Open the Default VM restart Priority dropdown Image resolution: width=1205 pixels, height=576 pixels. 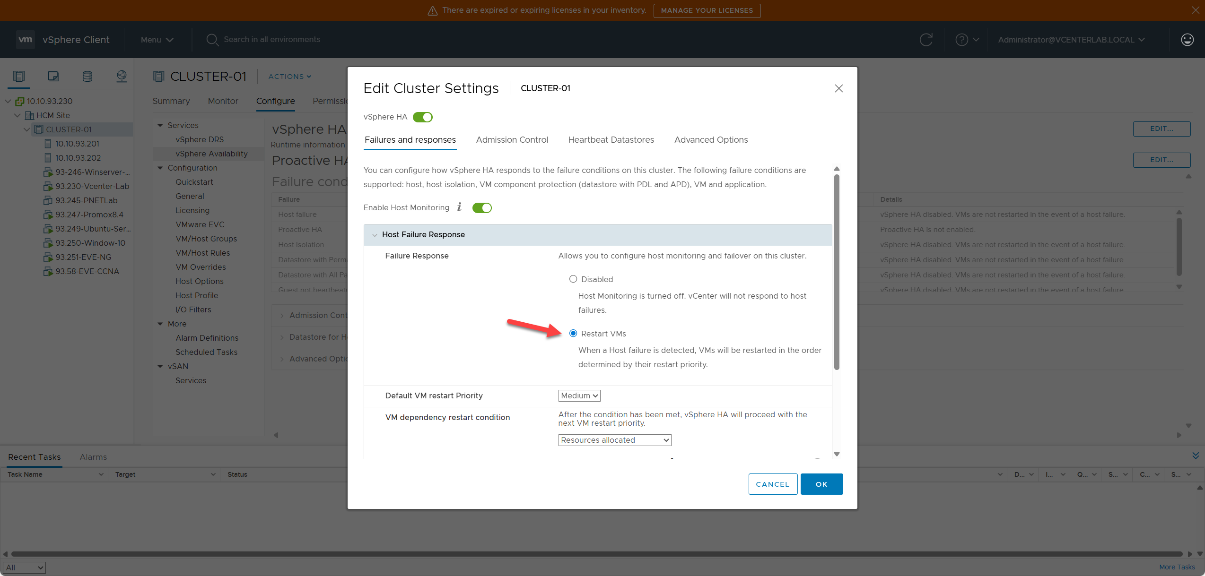pos(579,395)
